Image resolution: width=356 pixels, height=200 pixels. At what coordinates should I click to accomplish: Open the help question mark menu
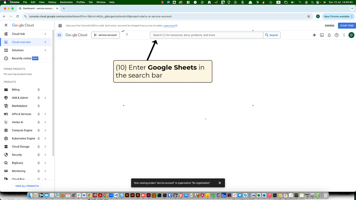[337, 35]
